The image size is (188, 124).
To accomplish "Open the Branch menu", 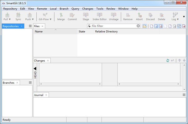I will [64, 9].
